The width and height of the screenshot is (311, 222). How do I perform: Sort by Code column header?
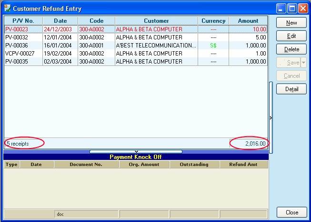click(96, 21)
